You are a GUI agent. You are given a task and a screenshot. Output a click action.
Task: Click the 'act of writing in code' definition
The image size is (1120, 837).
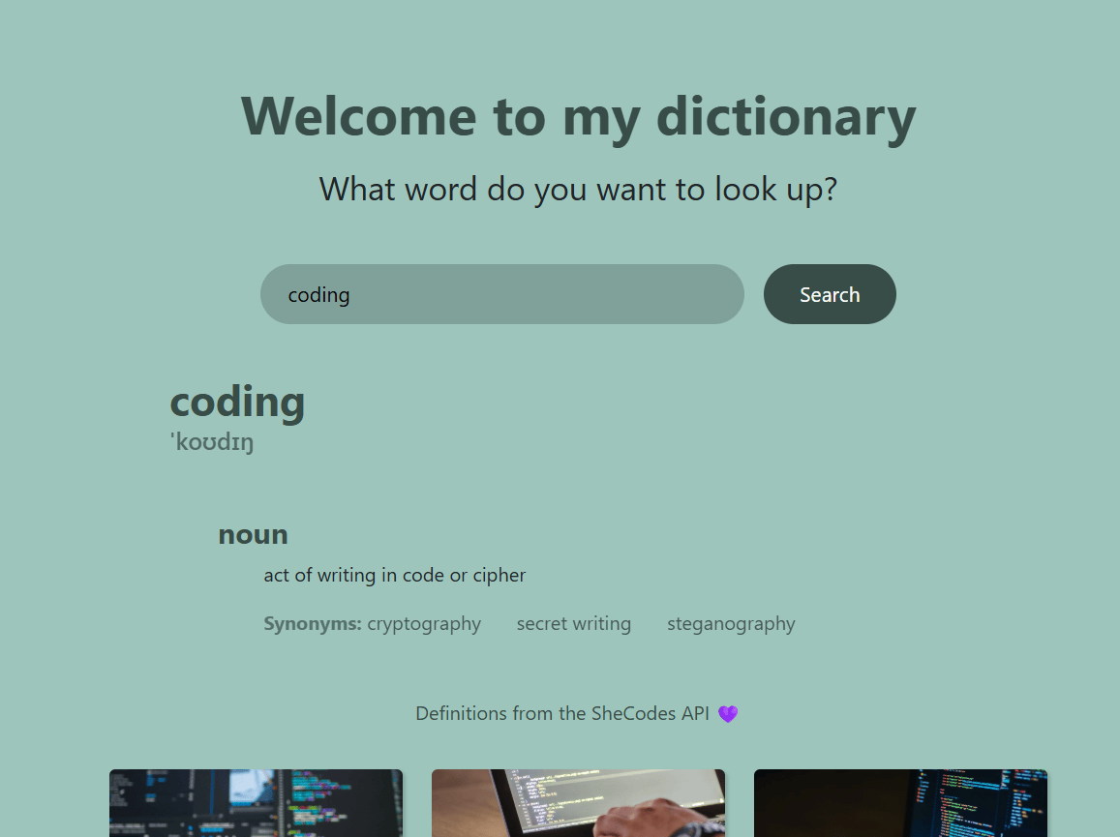pos(394,576)
